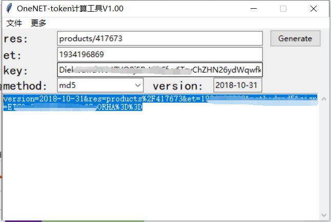
Task: Expand the method dropdown showing md5
Action: (x=100, y=85)
